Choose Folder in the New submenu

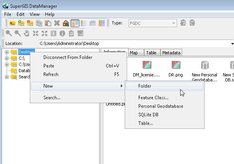click(165, 86)
